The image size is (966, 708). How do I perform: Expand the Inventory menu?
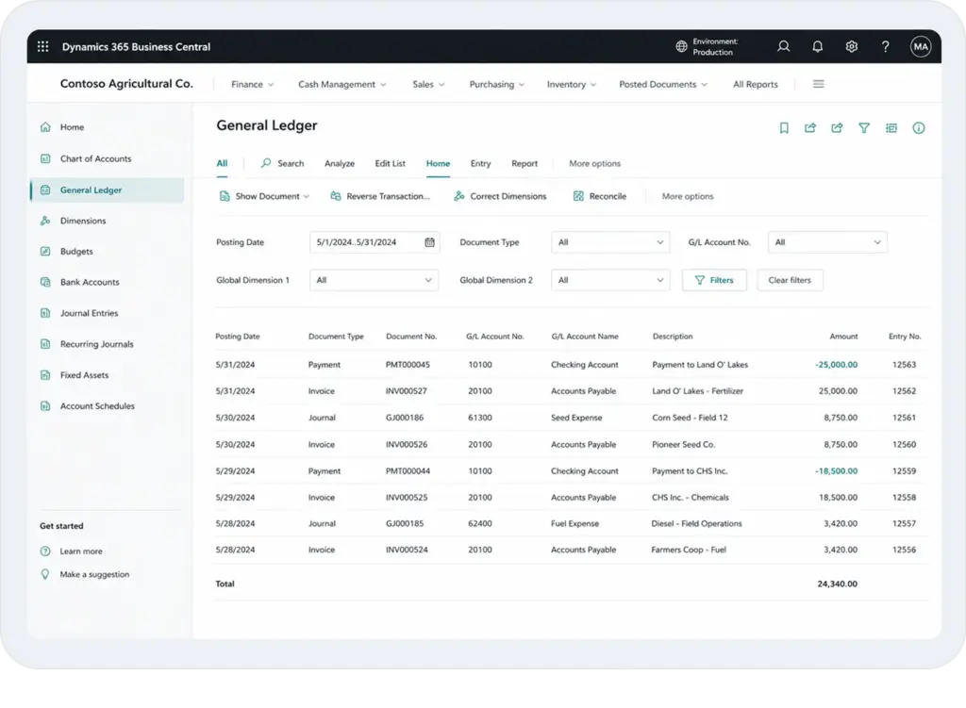pyautogui.click(x=572, y=84)
